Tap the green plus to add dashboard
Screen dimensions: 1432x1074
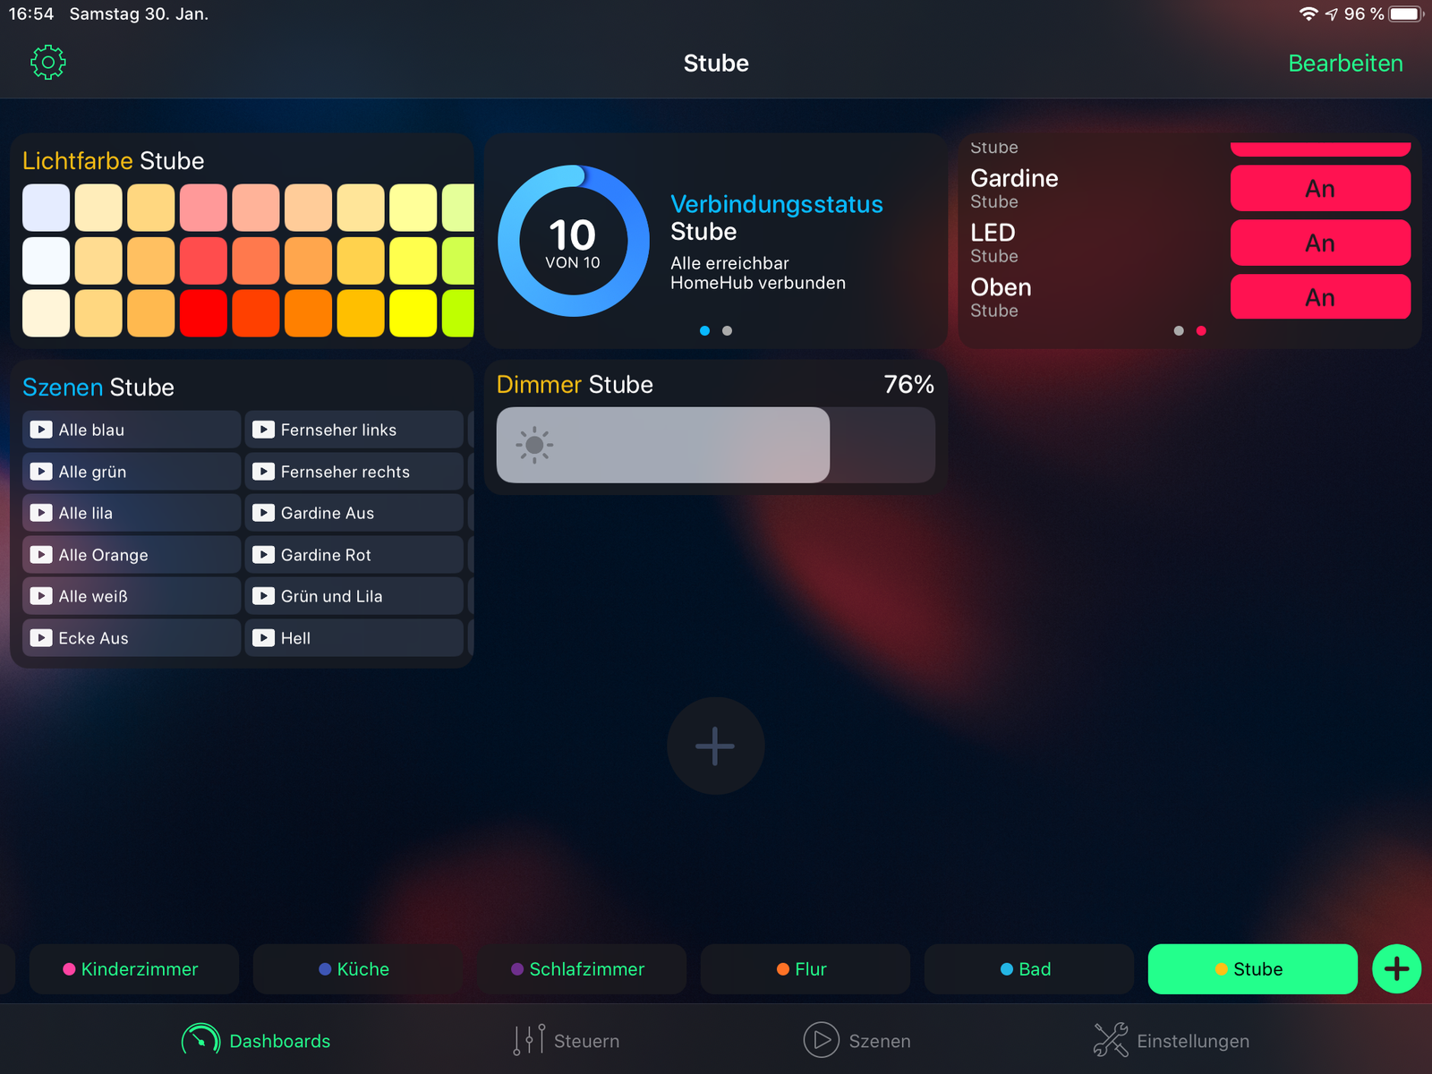click(x=1396, y=968)
